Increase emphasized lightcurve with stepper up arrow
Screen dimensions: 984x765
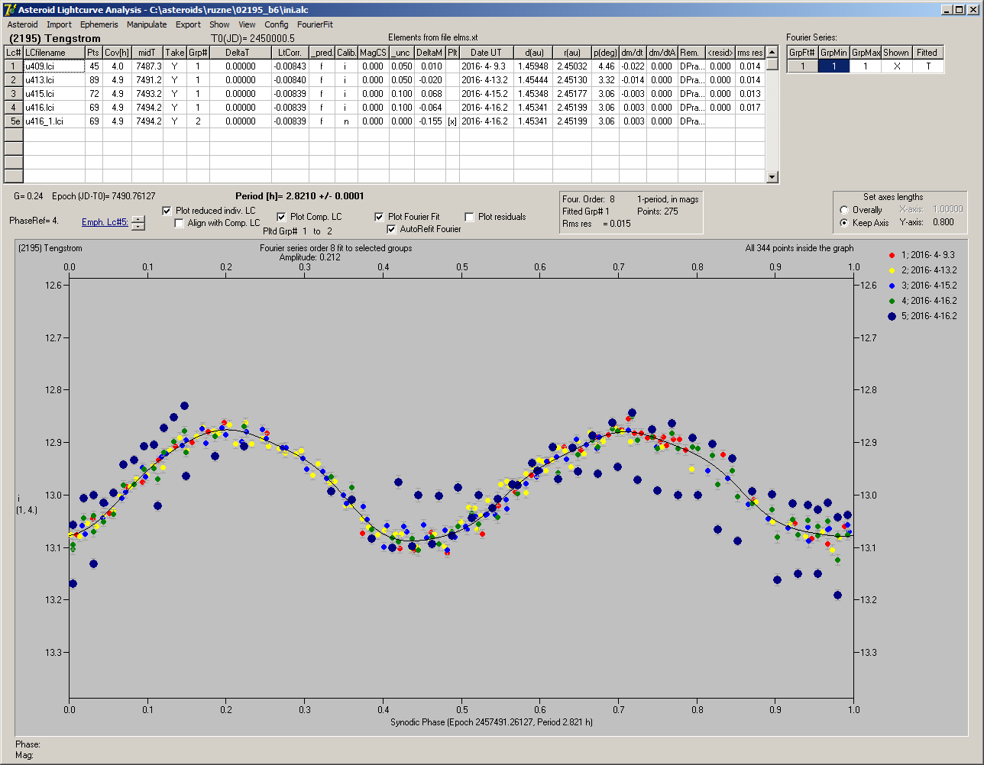(138, 219)
